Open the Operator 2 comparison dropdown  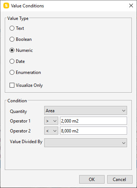click(x=51, y=131)
